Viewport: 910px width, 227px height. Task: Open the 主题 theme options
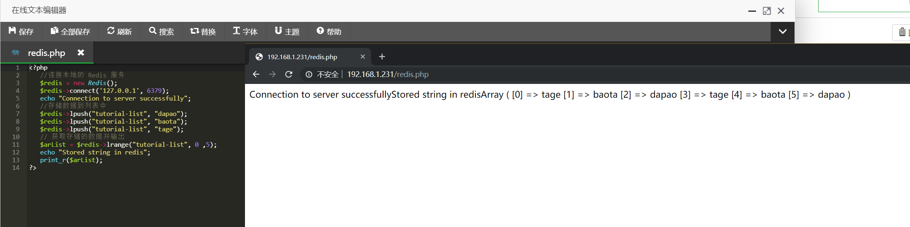click(x=287, y=32)
